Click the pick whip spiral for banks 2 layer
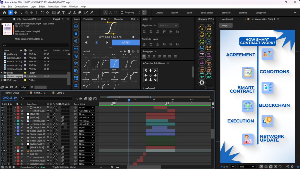The width and height of the screenshot is (300, 169). pyautogui.click(x=75, y=107)
